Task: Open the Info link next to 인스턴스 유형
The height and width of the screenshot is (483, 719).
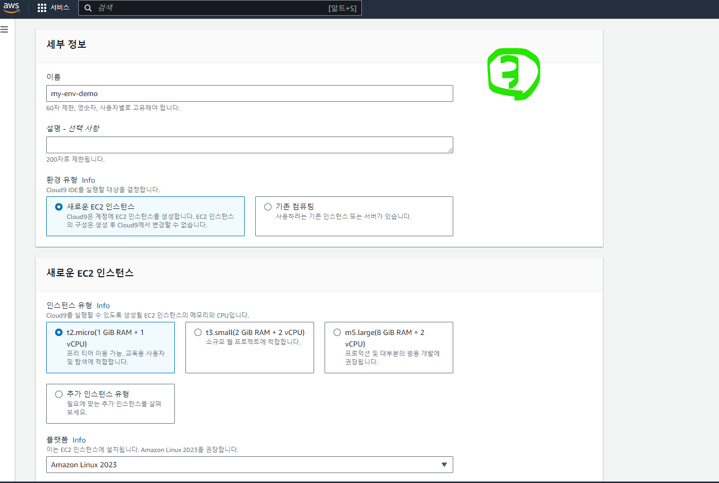Action: [x=103, y=306]
